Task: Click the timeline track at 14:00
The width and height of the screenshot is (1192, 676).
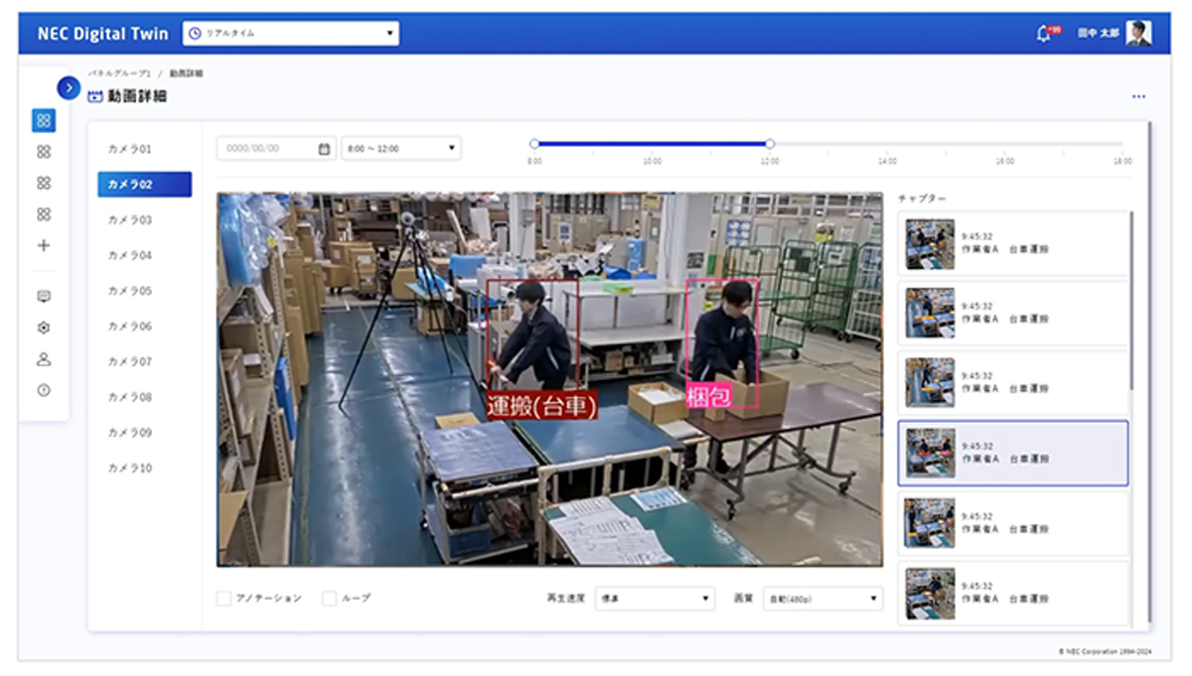Action: [x=887, y=144]
